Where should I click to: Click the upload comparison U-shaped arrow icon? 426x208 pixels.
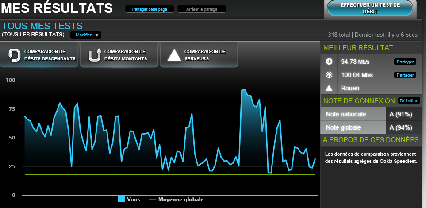click(94, 55)
